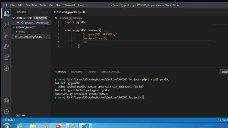Place cursor on 'import pyodbc' line

point(75,22)
